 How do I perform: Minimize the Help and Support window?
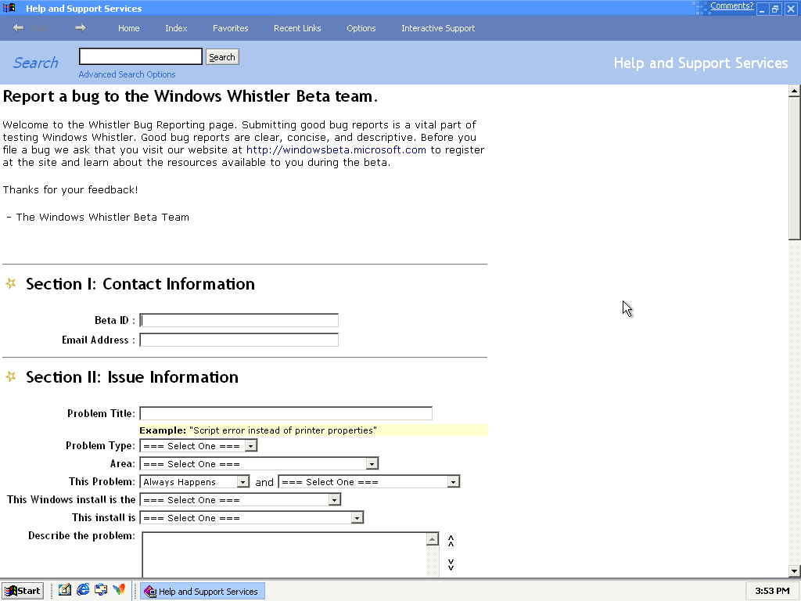[x=762, y=9]
